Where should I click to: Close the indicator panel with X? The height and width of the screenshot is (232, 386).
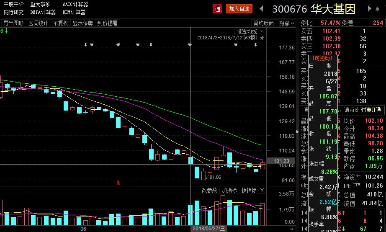point(262,191)
